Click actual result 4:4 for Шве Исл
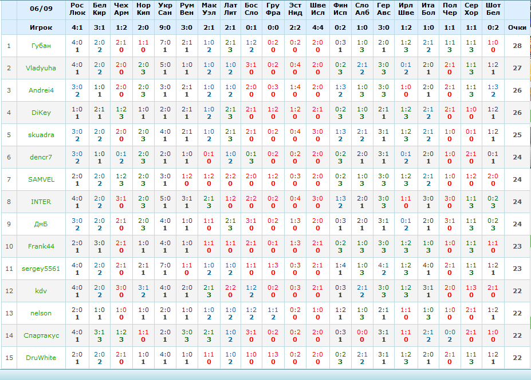 318,27
